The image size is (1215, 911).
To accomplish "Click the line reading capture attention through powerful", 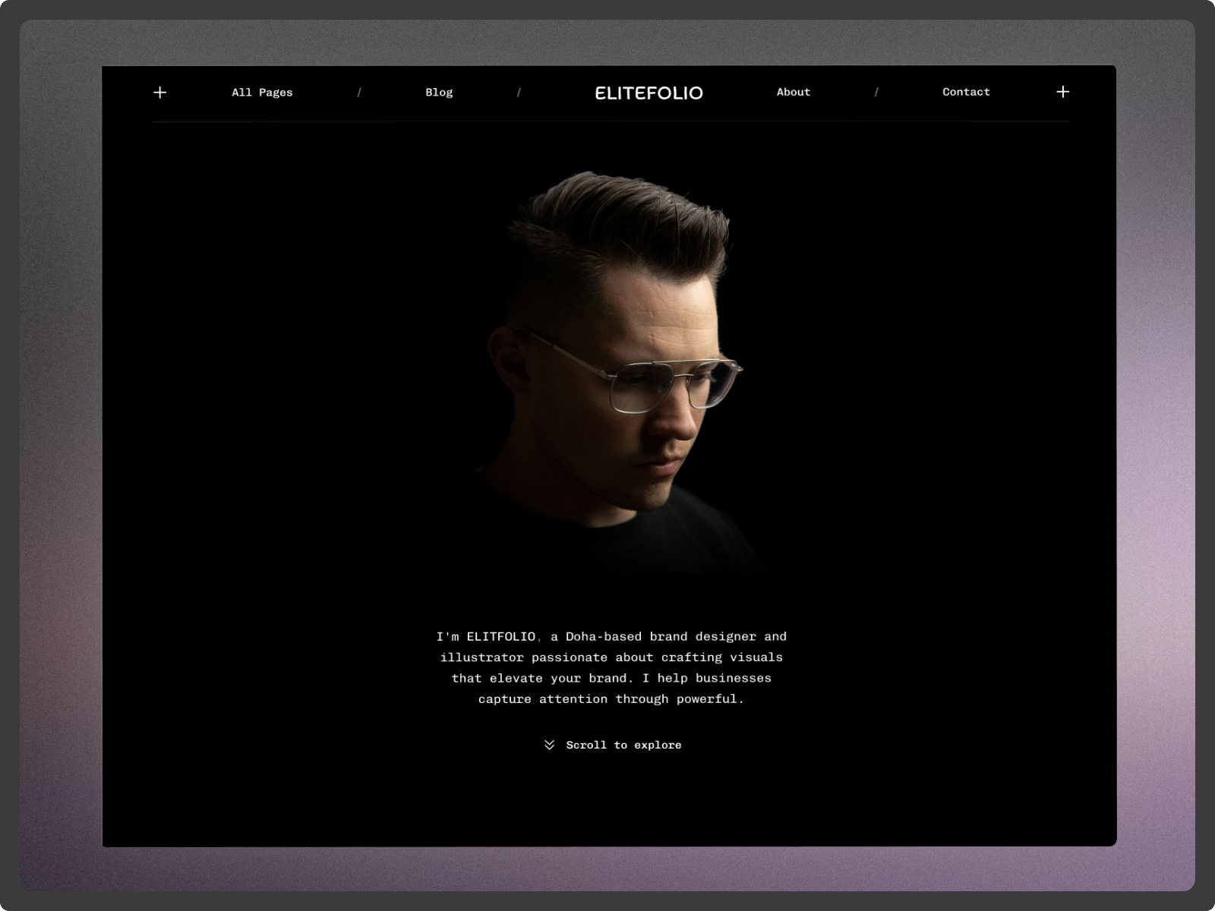I will [x=611, y=699].
